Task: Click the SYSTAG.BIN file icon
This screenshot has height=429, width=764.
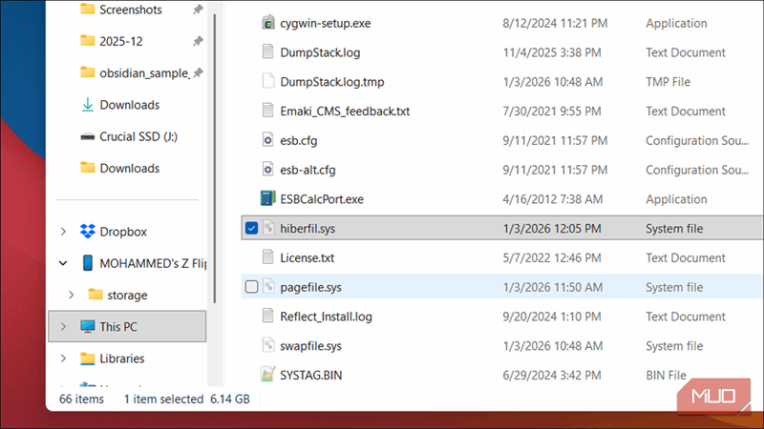Action: 268,375
